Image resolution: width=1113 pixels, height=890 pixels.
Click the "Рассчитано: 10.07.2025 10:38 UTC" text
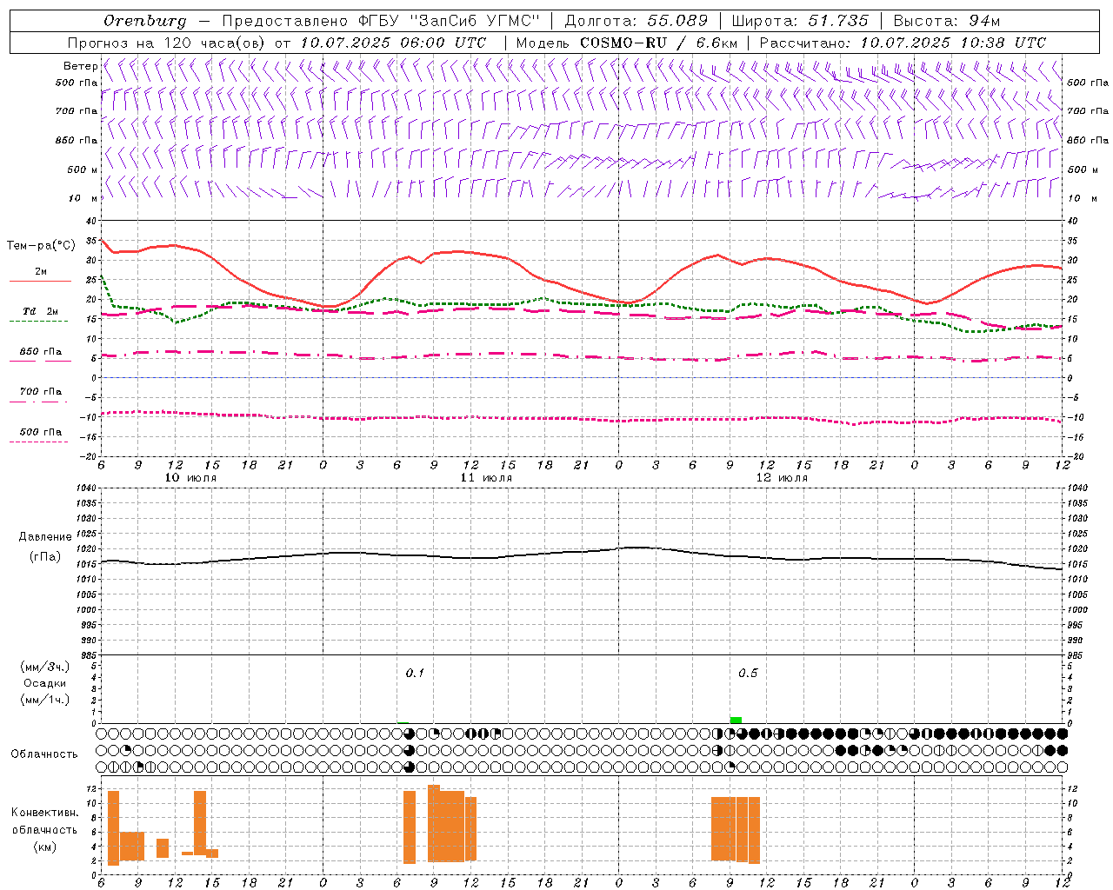903,43
